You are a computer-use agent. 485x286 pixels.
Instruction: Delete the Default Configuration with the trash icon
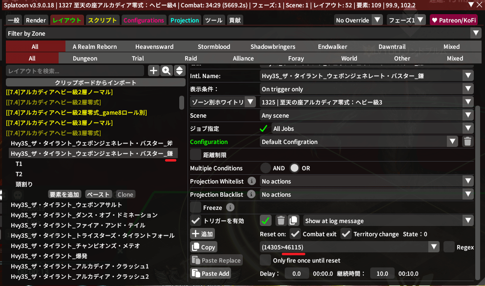pos(467,142)
